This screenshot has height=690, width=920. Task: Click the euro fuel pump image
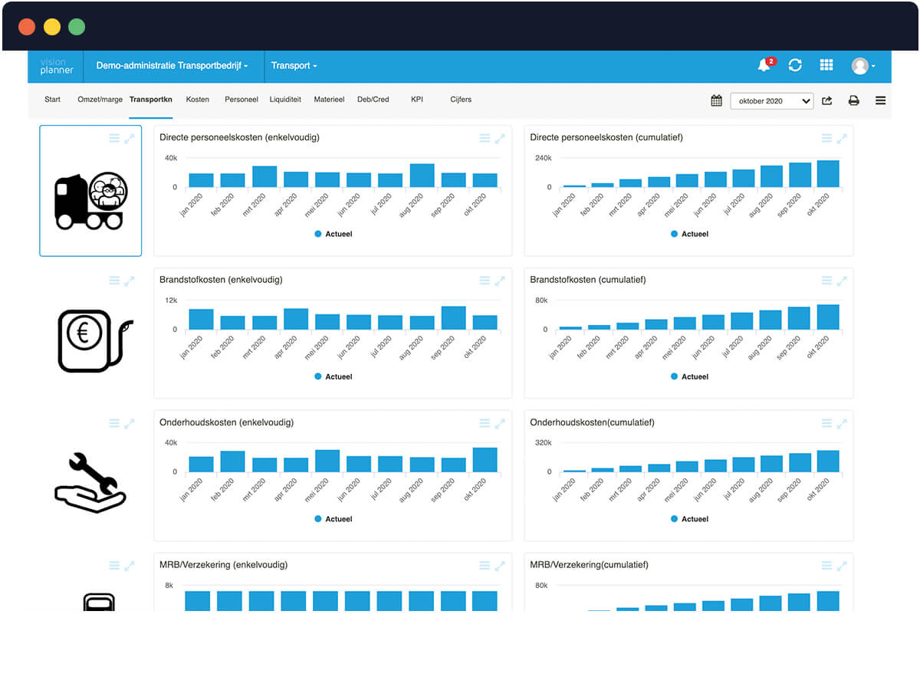click(x=95, y=342)
